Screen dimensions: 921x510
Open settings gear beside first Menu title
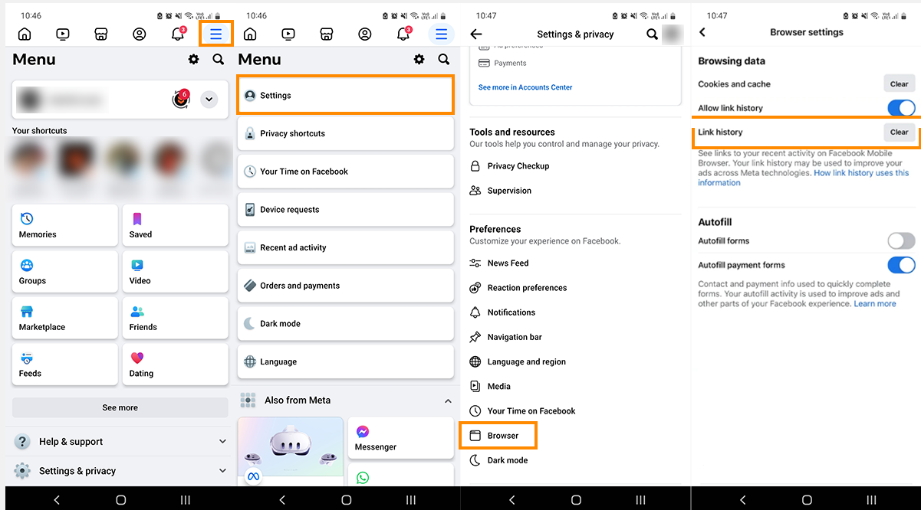click(x=193, y=59)
